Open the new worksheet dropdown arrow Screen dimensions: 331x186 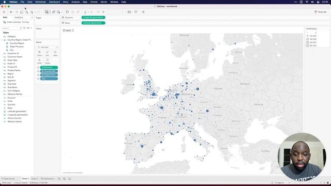pos(50,12)
